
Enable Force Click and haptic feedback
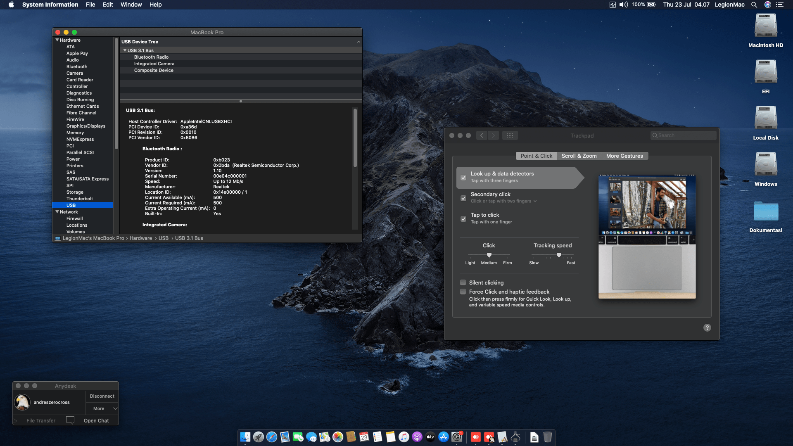(463, 292)
